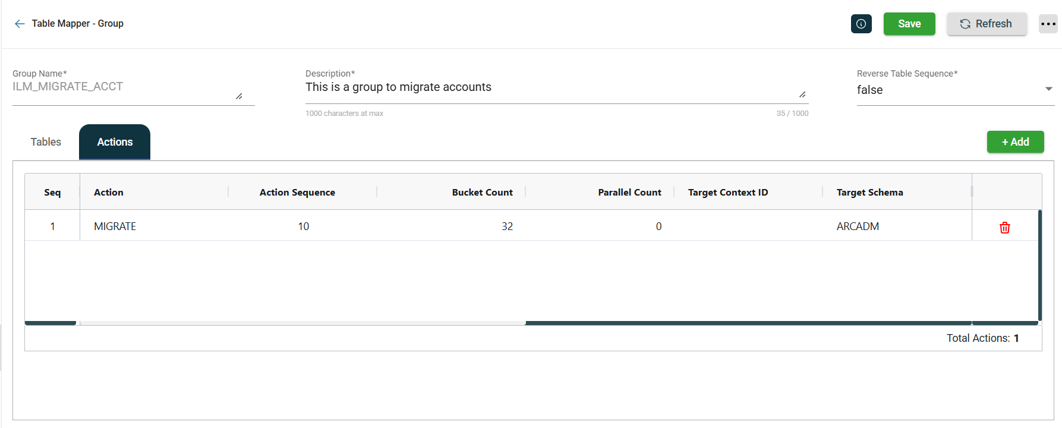Select the Actions tab
1062x428 pixels.
pos(115,142)
